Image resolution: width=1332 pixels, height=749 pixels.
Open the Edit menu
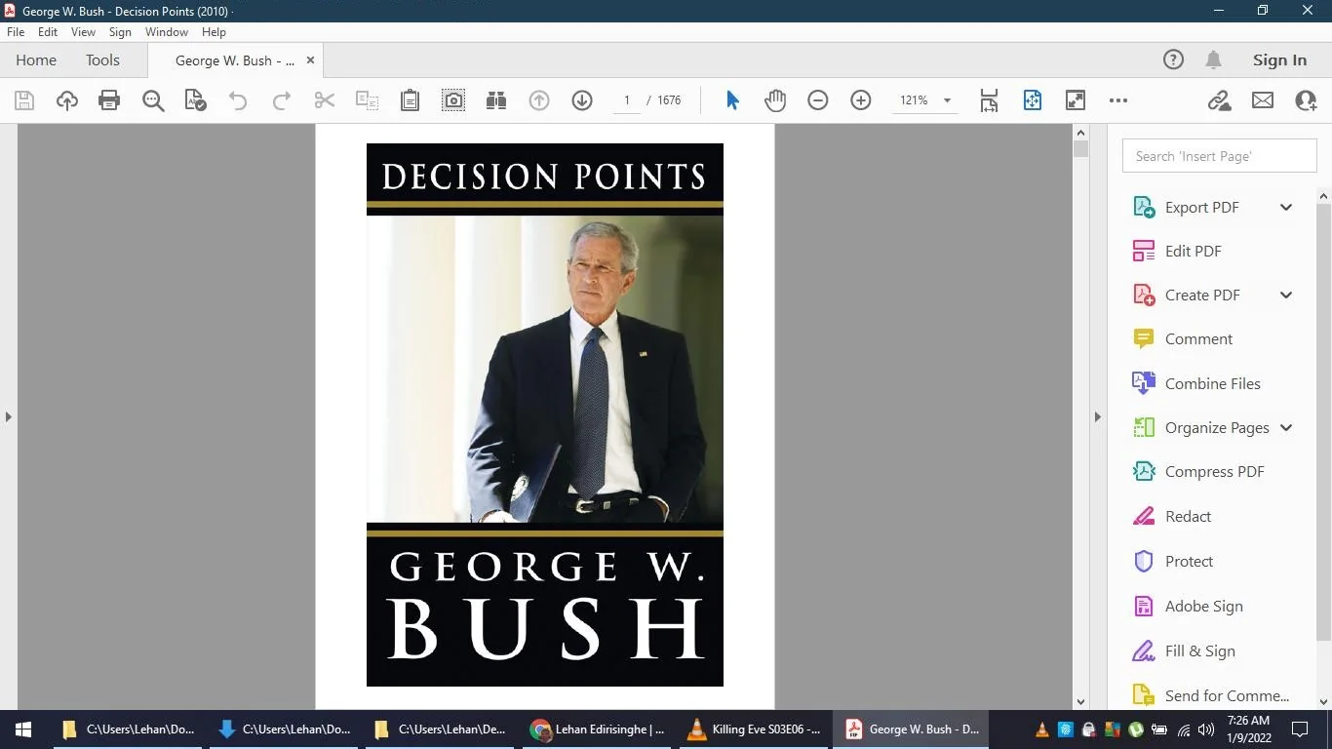pyautogui.click(x=48, y=32)
